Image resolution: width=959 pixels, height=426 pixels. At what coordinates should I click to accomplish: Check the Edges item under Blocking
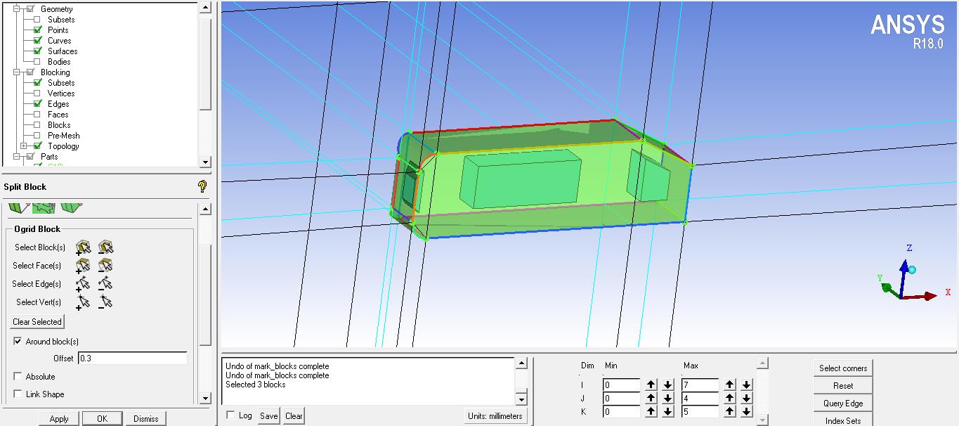39,103
